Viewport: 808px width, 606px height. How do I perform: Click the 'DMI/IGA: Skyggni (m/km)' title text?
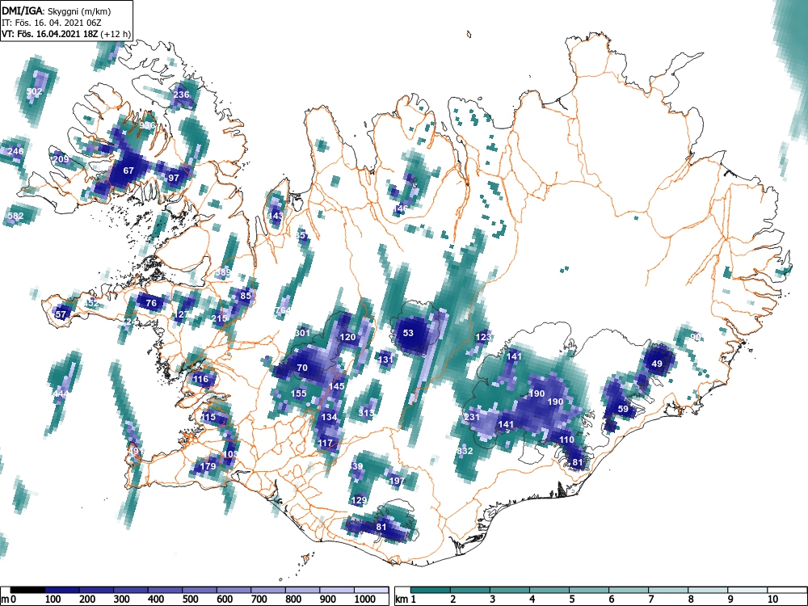coord(57,10)
